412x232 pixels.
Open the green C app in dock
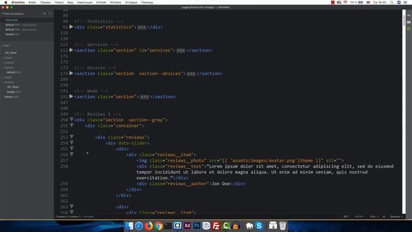(226, 226)
